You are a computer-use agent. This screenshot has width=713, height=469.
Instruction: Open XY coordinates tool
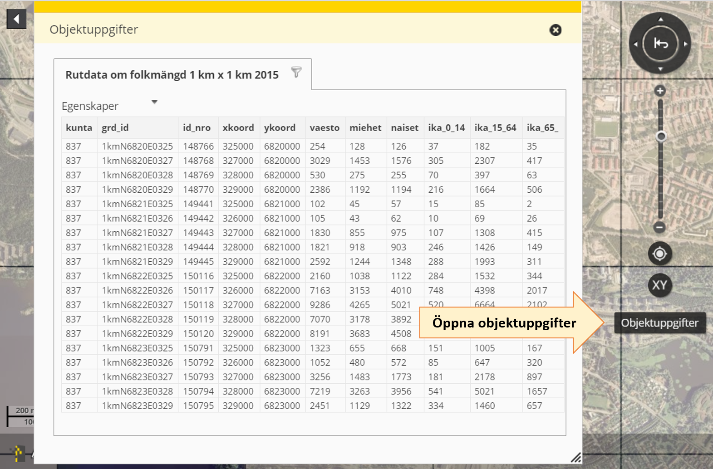tap(660, 285)
